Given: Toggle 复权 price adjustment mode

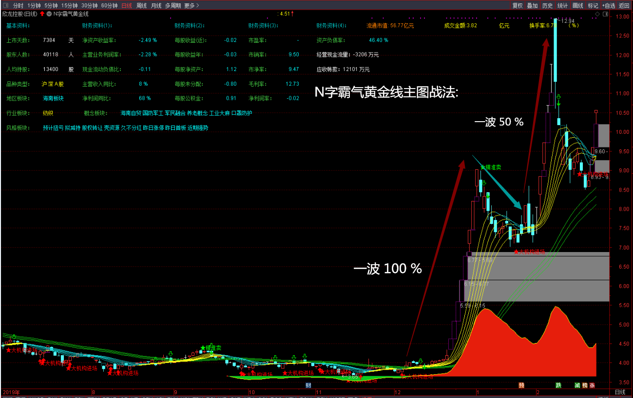Looking at the screenshot, I should point(518,5).
